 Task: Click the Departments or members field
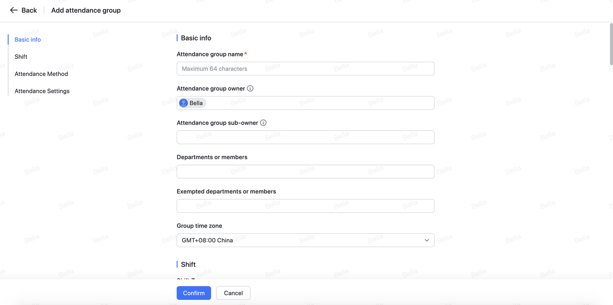click(306, 172)
